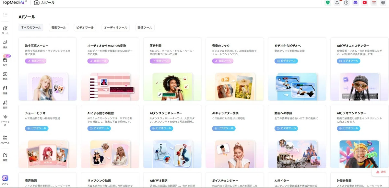Click ビデオツール tag on AIによる動きの模倣 card
This screenshot has width=389, height=188.
[x=99, y=128]
